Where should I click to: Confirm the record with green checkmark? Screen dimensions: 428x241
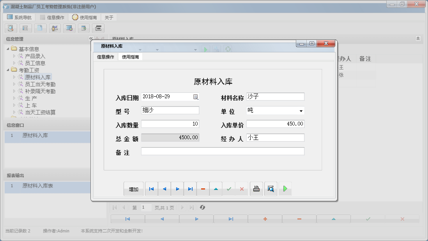click(x=229, y=188)
